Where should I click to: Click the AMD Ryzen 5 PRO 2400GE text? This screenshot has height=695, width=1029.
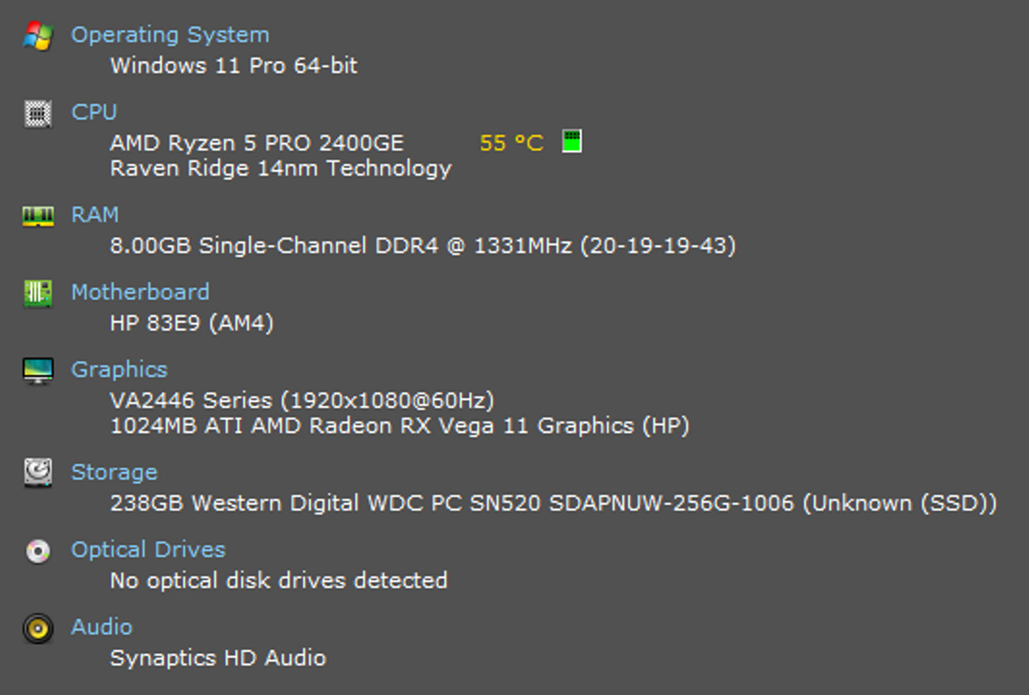click(257, 142)
